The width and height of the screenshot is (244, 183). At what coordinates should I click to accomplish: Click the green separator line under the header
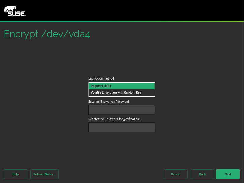(x=122, y=21)
